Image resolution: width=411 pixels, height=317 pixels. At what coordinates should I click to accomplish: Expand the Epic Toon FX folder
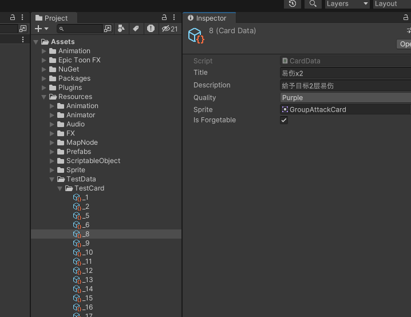(44, 60)
